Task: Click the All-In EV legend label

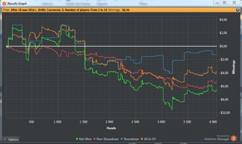Action: click(150, 139)
